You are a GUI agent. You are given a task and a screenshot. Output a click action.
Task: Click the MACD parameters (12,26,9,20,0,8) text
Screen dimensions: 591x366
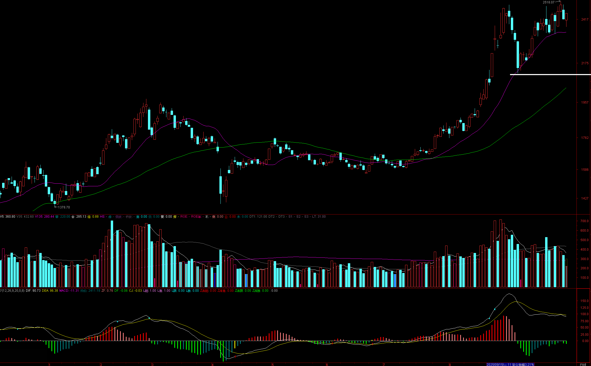click(x=13, y=291)
